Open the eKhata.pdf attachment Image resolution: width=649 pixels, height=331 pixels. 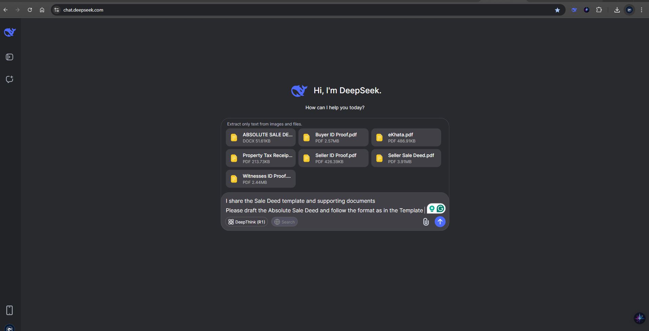pyautogui.click(x=406, y=137)
